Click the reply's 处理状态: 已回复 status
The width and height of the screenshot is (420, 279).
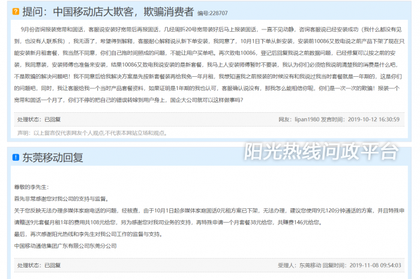click(39, 265)
